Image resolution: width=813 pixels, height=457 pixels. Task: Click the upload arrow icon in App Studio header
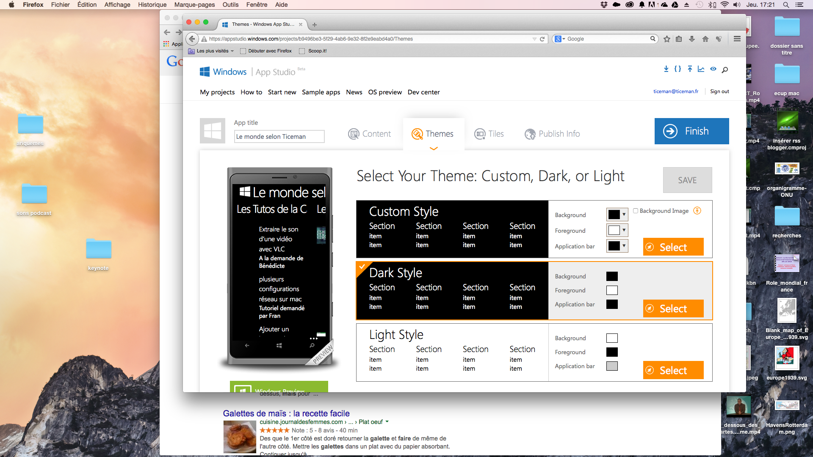[x=690, y=69]
